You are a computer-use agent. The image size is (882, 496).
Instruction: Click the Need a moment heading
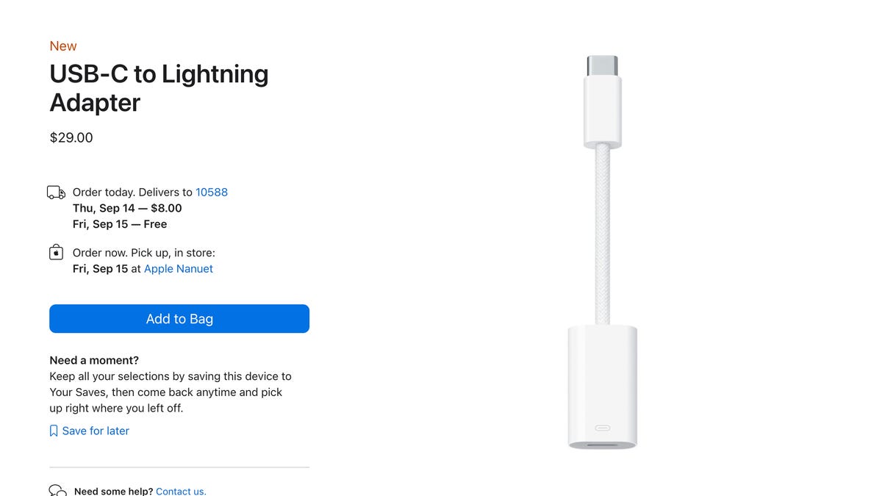tap(94, 360)
